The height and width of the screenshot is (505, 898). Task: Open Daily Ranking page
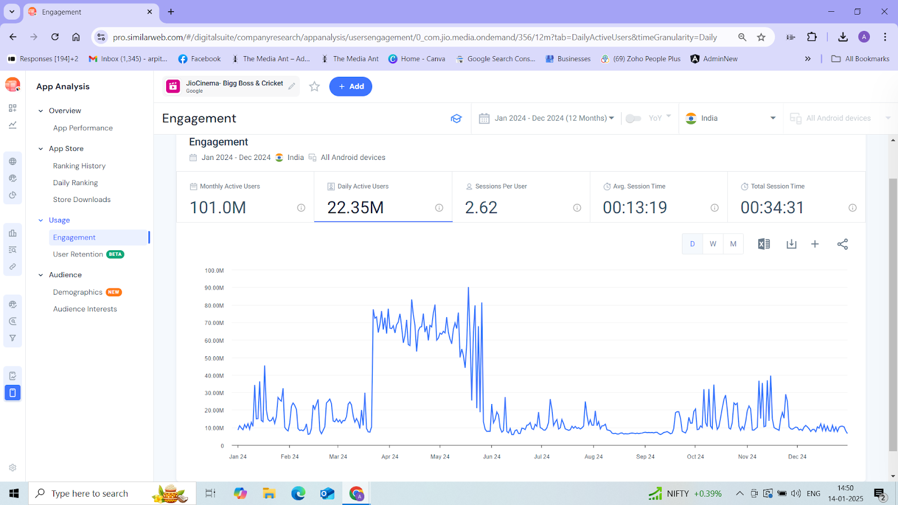coord(75,183)
